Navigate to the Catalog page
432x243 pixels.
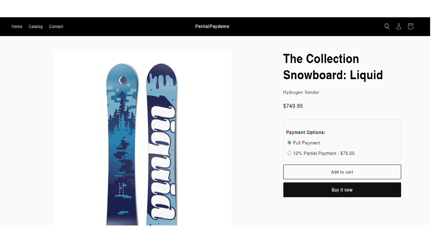(36, 26)
